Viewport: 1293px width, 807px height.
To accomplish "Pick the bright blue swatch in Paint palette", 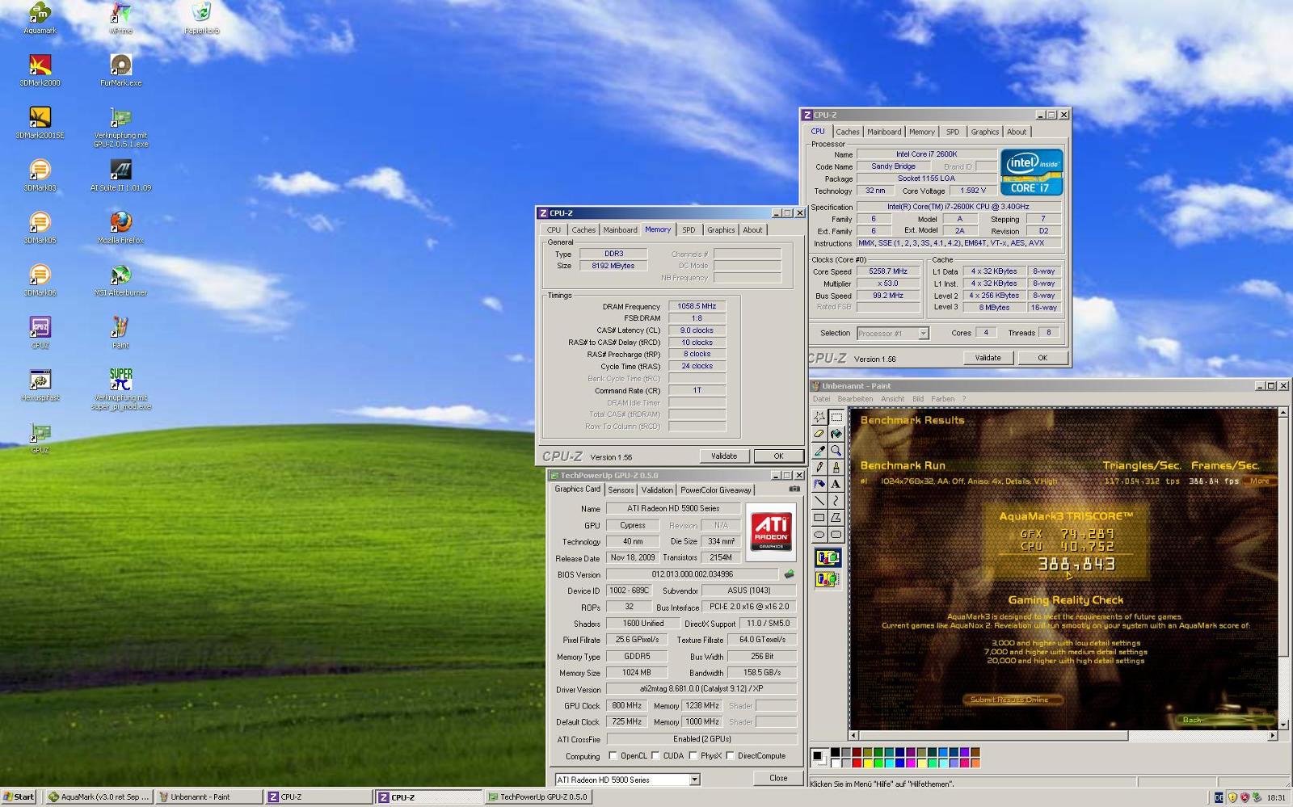I will point(899,763).
